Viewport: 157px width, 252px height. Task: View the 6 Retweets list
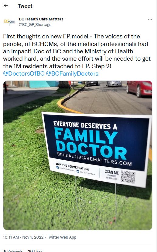pos(13,251)
